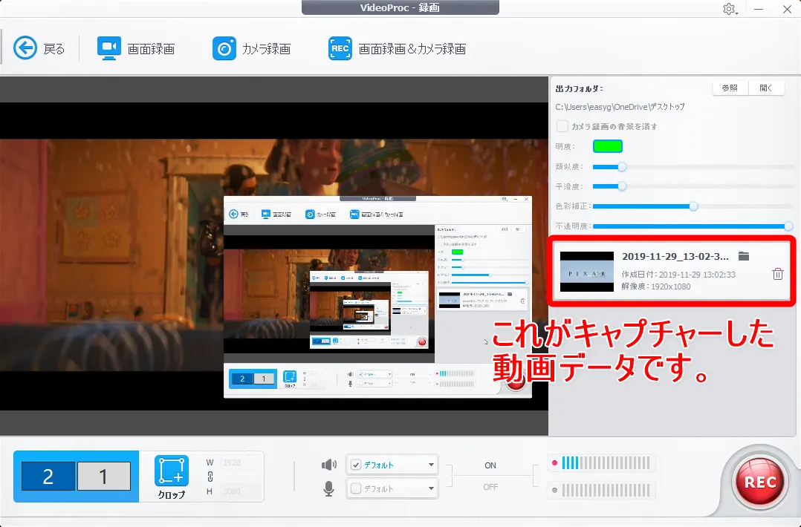Click the 作成日付 date line
Image resolution: width=801 pixels, height=527 pixels.
[678, 275]
